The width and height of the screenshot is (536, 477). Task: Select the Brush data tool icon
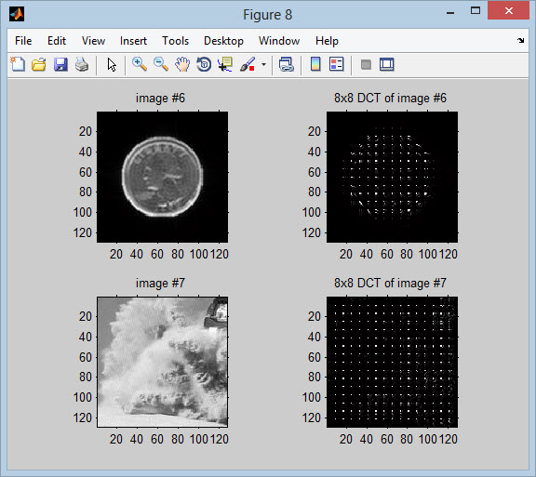click(x=248, y=64)
